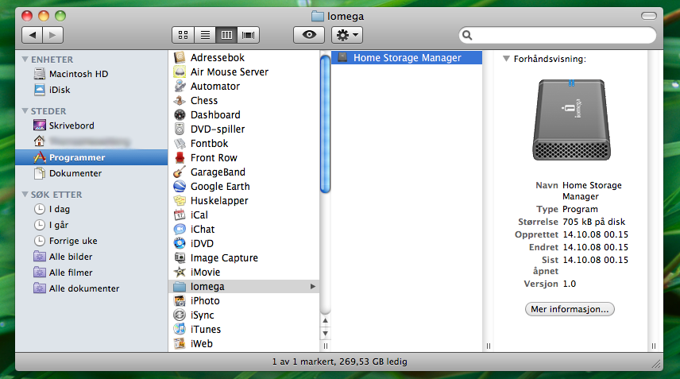Collapse the Forhåndsvisning preview section
The width and height of the screenshot is (680, 379).
[x=506, y=59]
